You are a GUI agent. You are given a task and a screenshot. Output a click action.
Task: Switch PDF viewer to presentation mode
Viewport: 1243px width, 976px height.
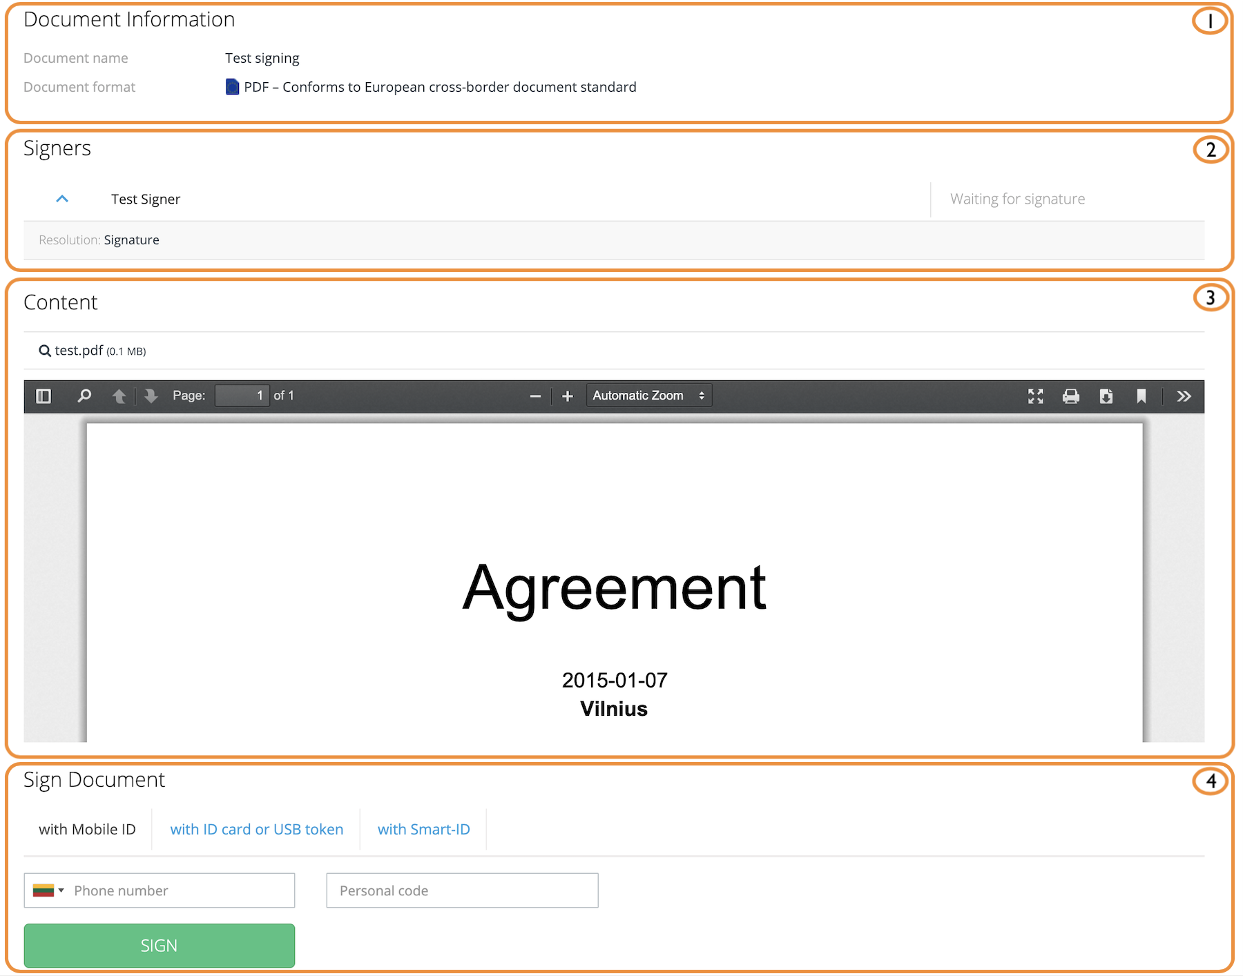[1036, 396]
